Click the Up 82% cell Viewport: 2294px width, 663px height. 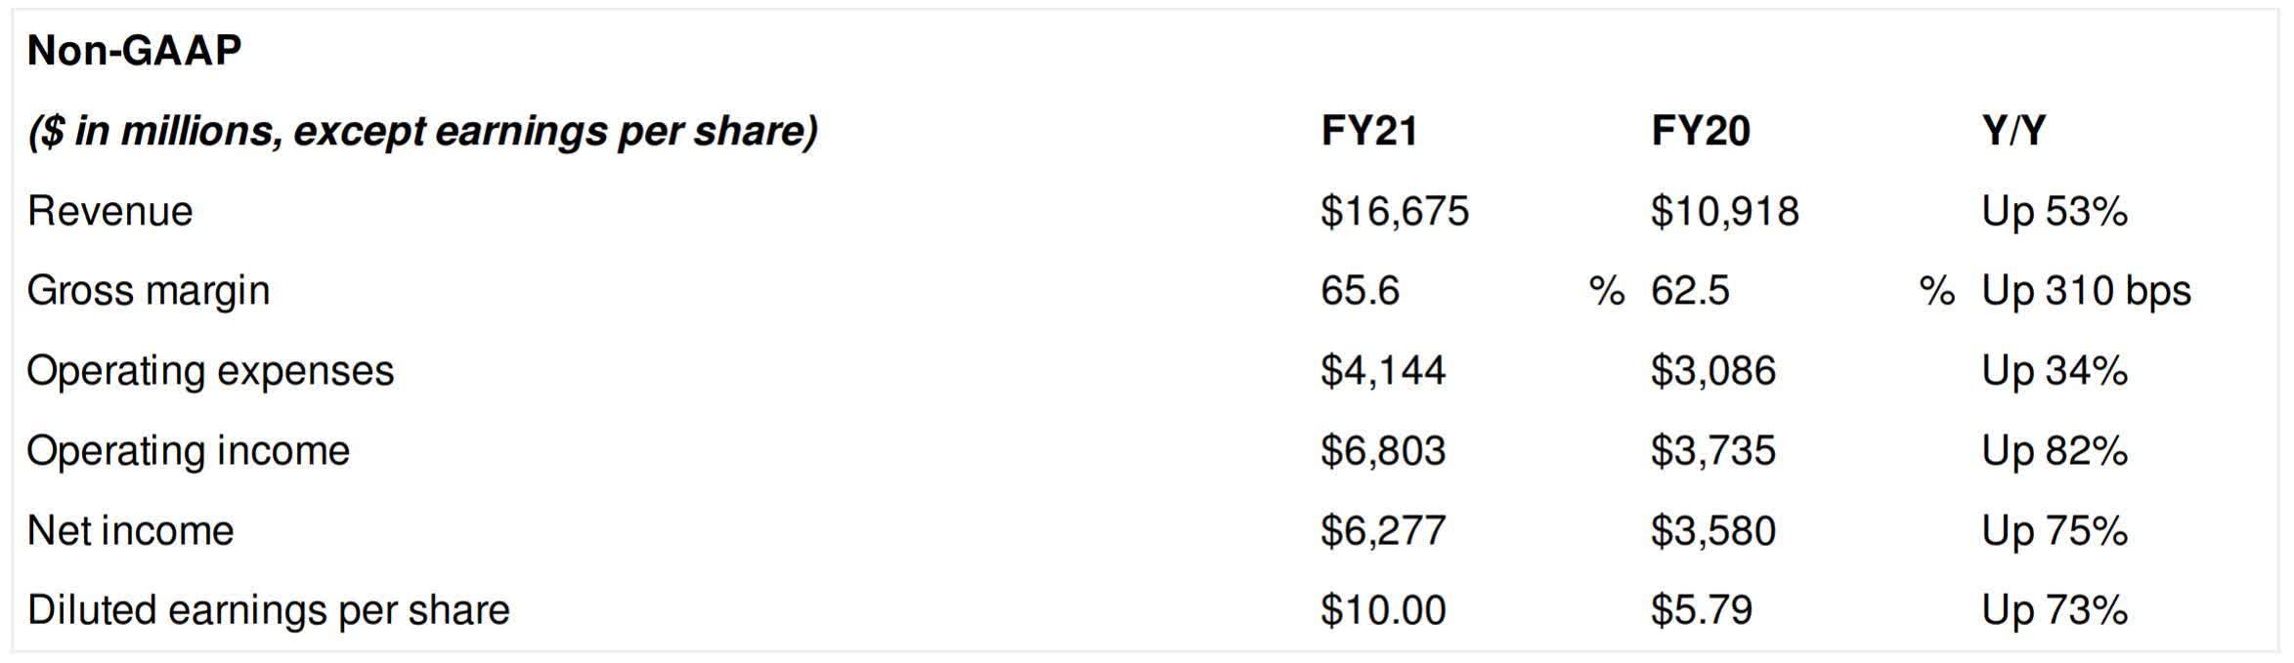[x=2054, y=451]
